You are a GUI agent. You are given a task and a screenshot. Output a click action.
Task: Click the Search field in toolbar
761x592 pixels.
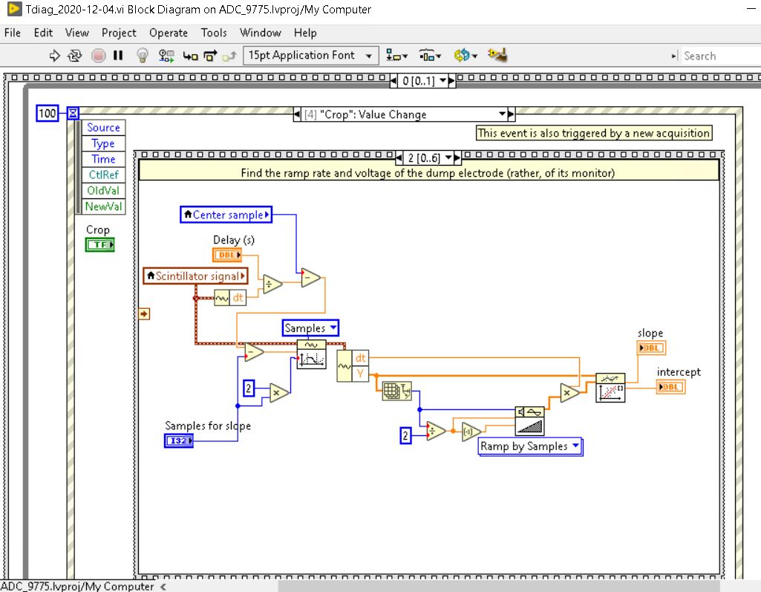[x=716, y=56]
